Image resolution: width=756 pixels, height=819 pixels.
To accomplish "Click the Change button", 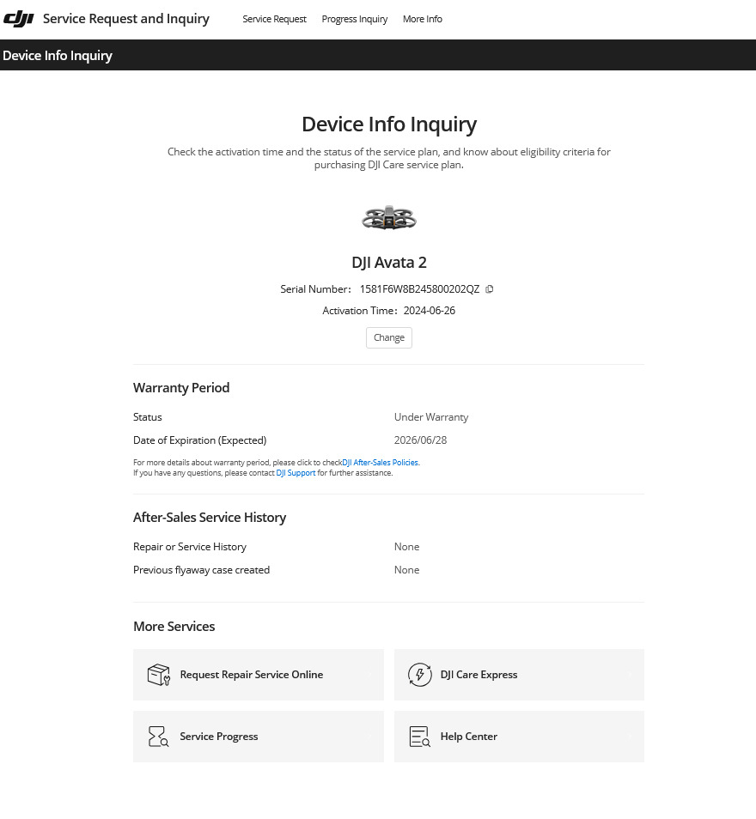I will [389, 337].
